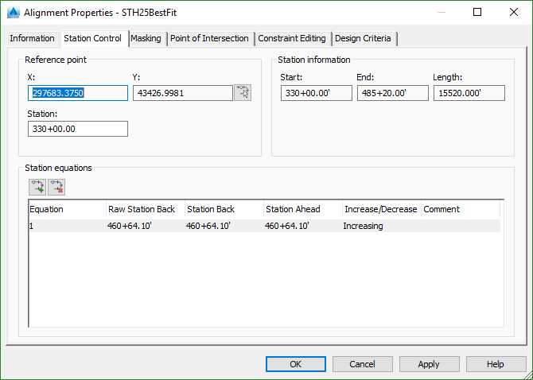Viewport: 533px width, 380px height.
Task: Open the Masking tab
Action: pyautogui.click(x=146, y=38)
